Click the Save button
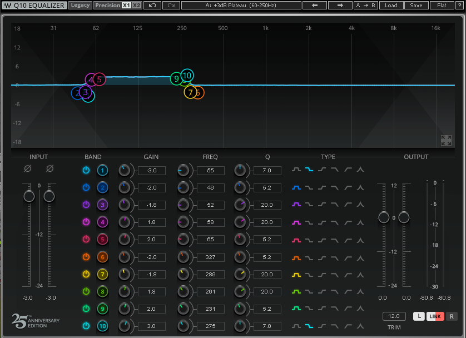The height and width of the screenshot is (338, 466). (416, 6)
